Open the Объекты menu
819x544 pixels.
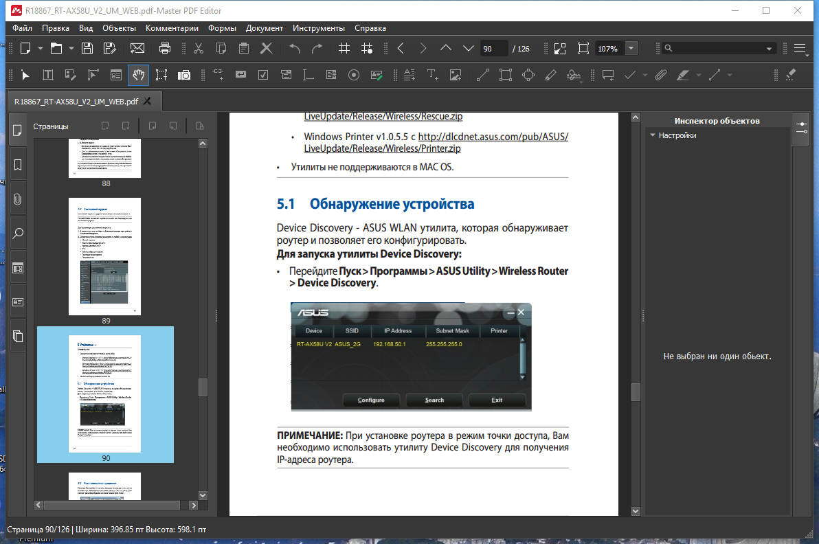click(119, 28)
